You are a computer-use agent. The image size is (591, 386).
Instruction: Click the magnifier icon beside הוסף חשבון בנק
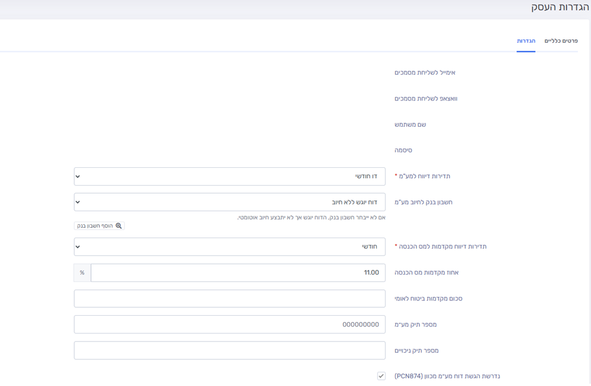tap(119, 226)
